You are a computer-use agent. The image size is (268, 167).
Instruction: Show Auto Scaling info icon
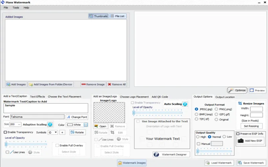tap(185, 104)
